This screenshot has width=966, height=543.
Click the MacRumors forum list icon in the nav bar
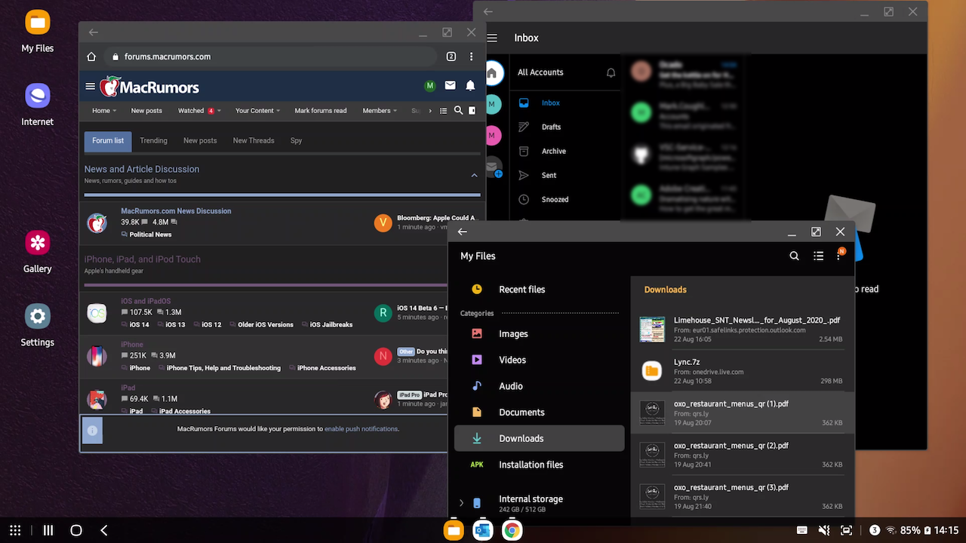coord(443,111)
